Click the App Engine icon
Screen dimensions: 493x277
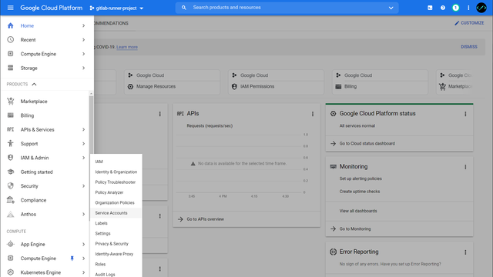[10, 244]
